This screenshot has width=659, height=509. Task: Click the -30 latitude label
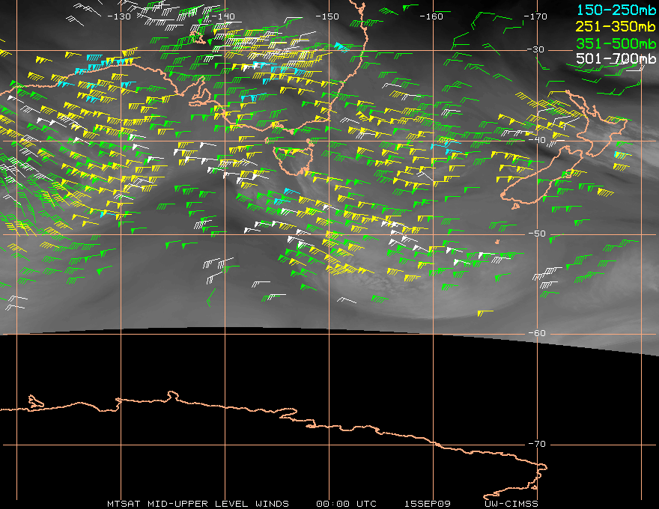pyautogui.click(x=536, y=49)
